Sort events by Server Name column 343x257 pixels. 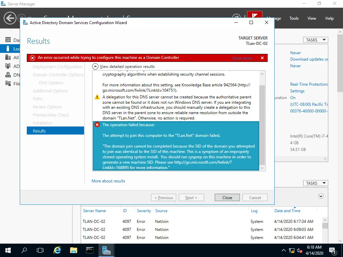94,211
